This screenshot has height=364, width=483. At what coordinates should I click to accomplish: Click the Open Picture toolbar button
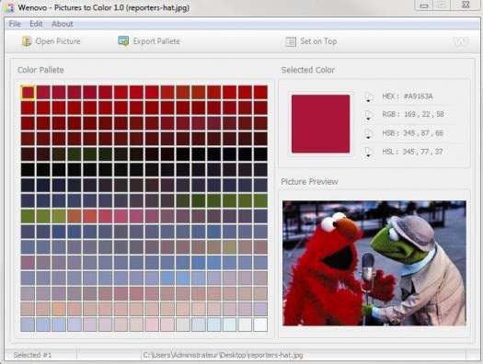[x=52, y=41]
